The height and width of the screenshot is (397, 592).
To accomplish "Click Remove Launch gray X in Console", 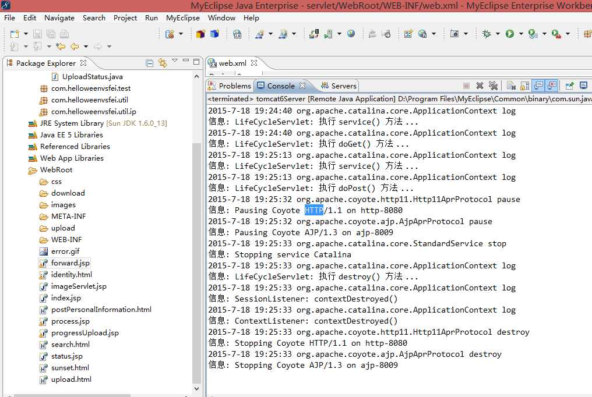I will coord(480,86).
